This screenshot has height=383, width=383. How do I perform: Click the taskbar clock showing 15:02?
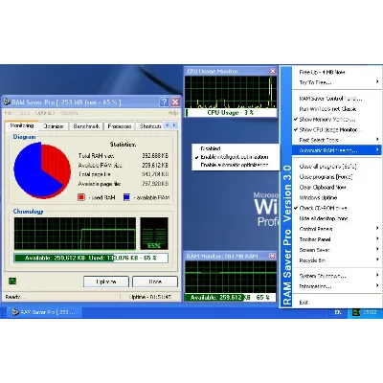coord(370,312)
